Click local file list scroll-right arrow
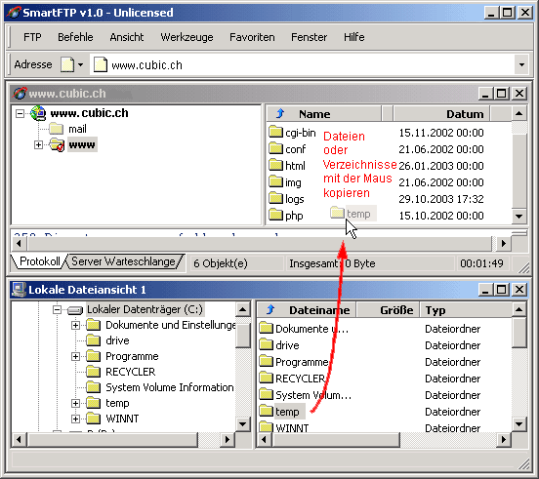 click(x=503, y=439)
